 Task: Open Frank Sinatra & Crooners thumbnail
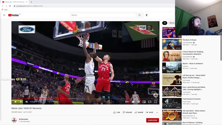[x=172, y=103]
